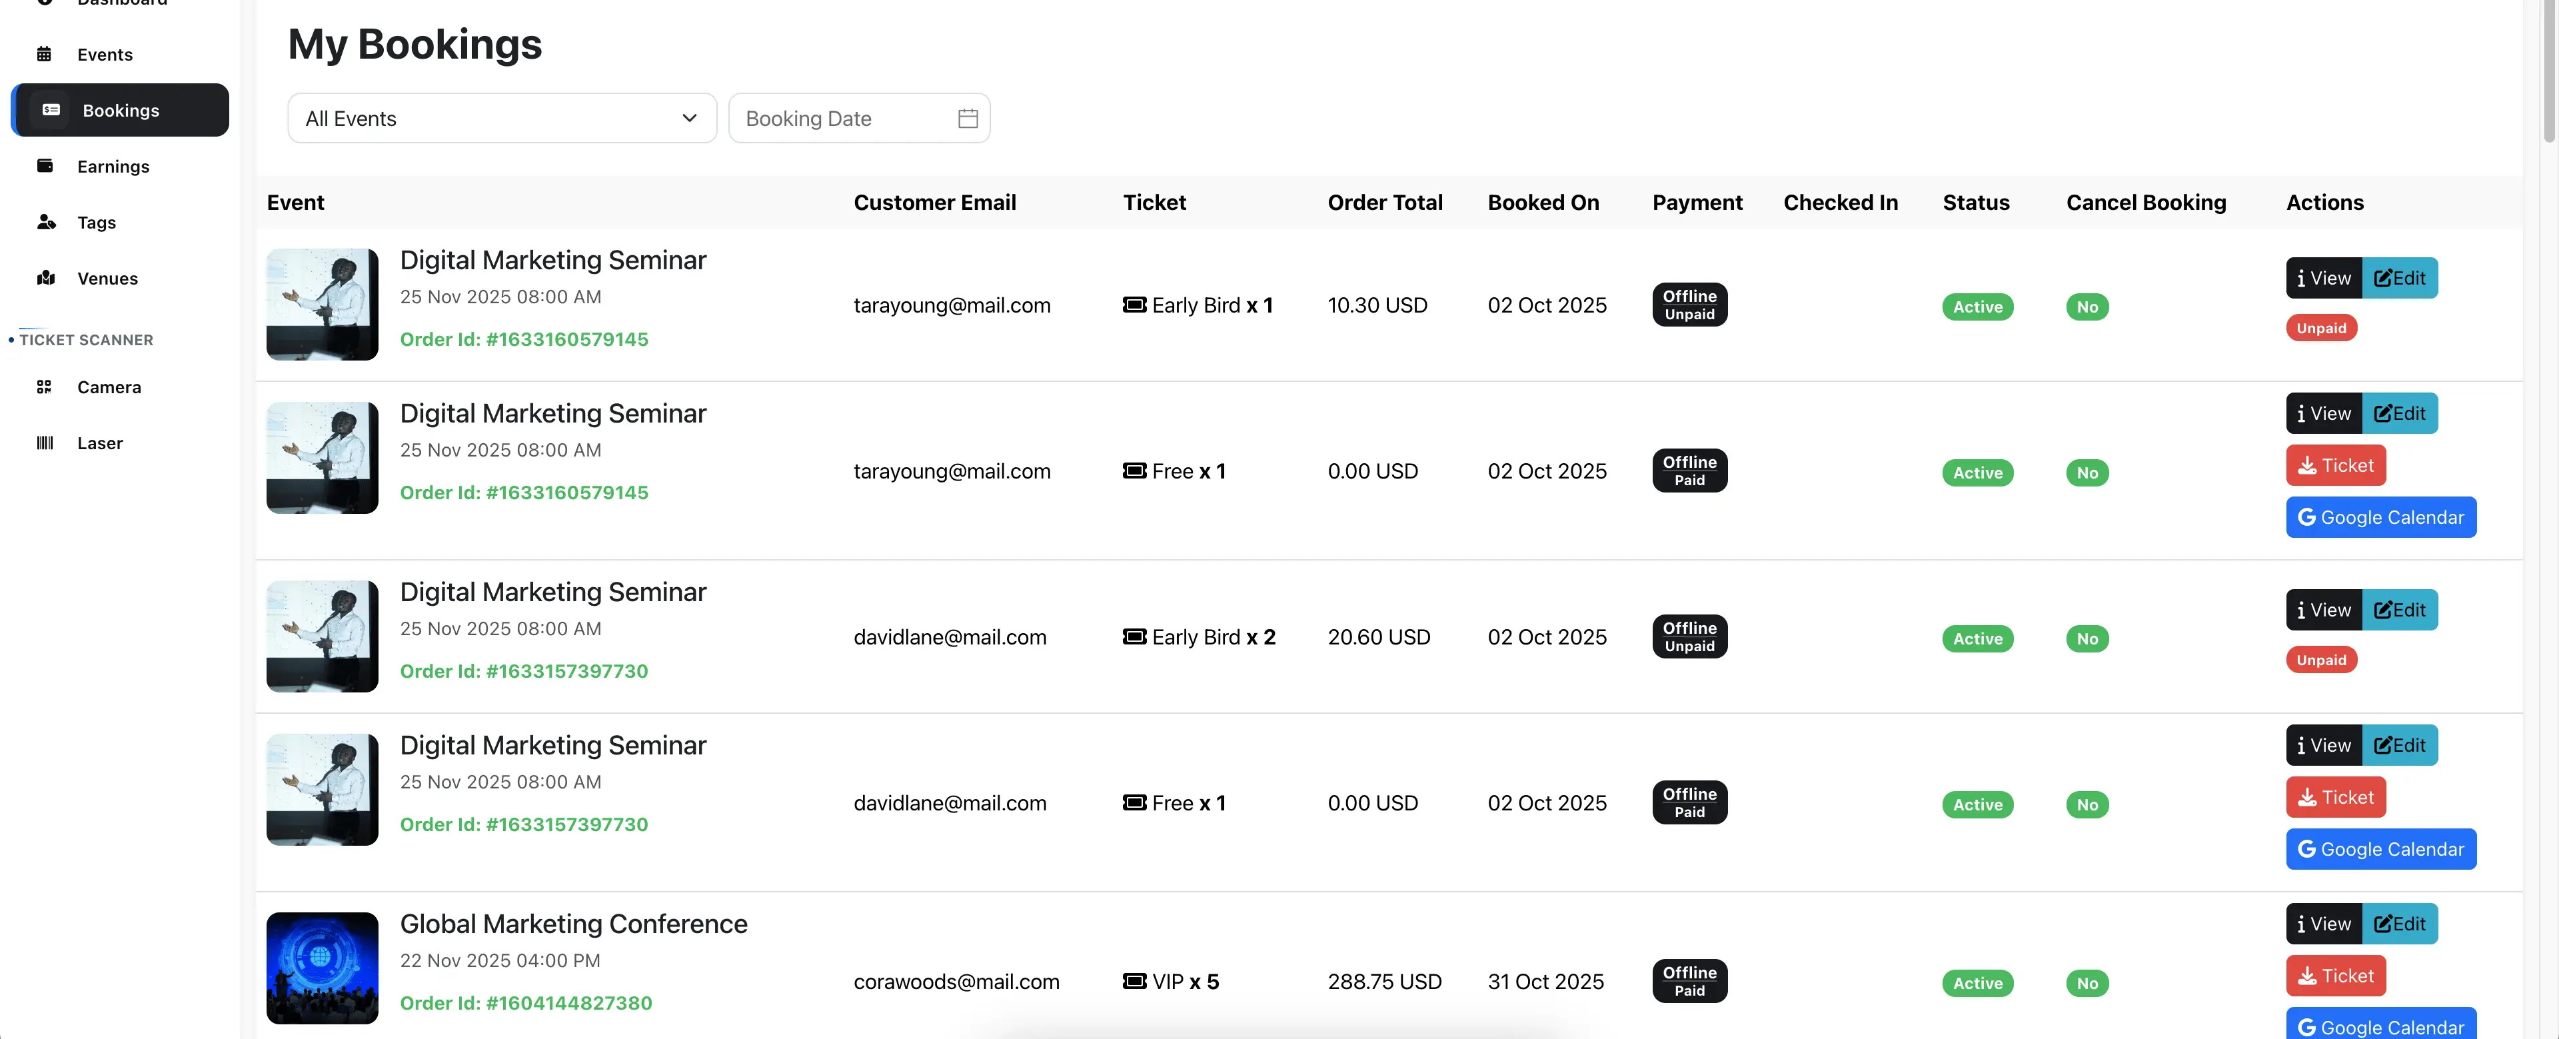
Task: Click the download icon on a Ticket button
Action: (x=2308, y=465)
